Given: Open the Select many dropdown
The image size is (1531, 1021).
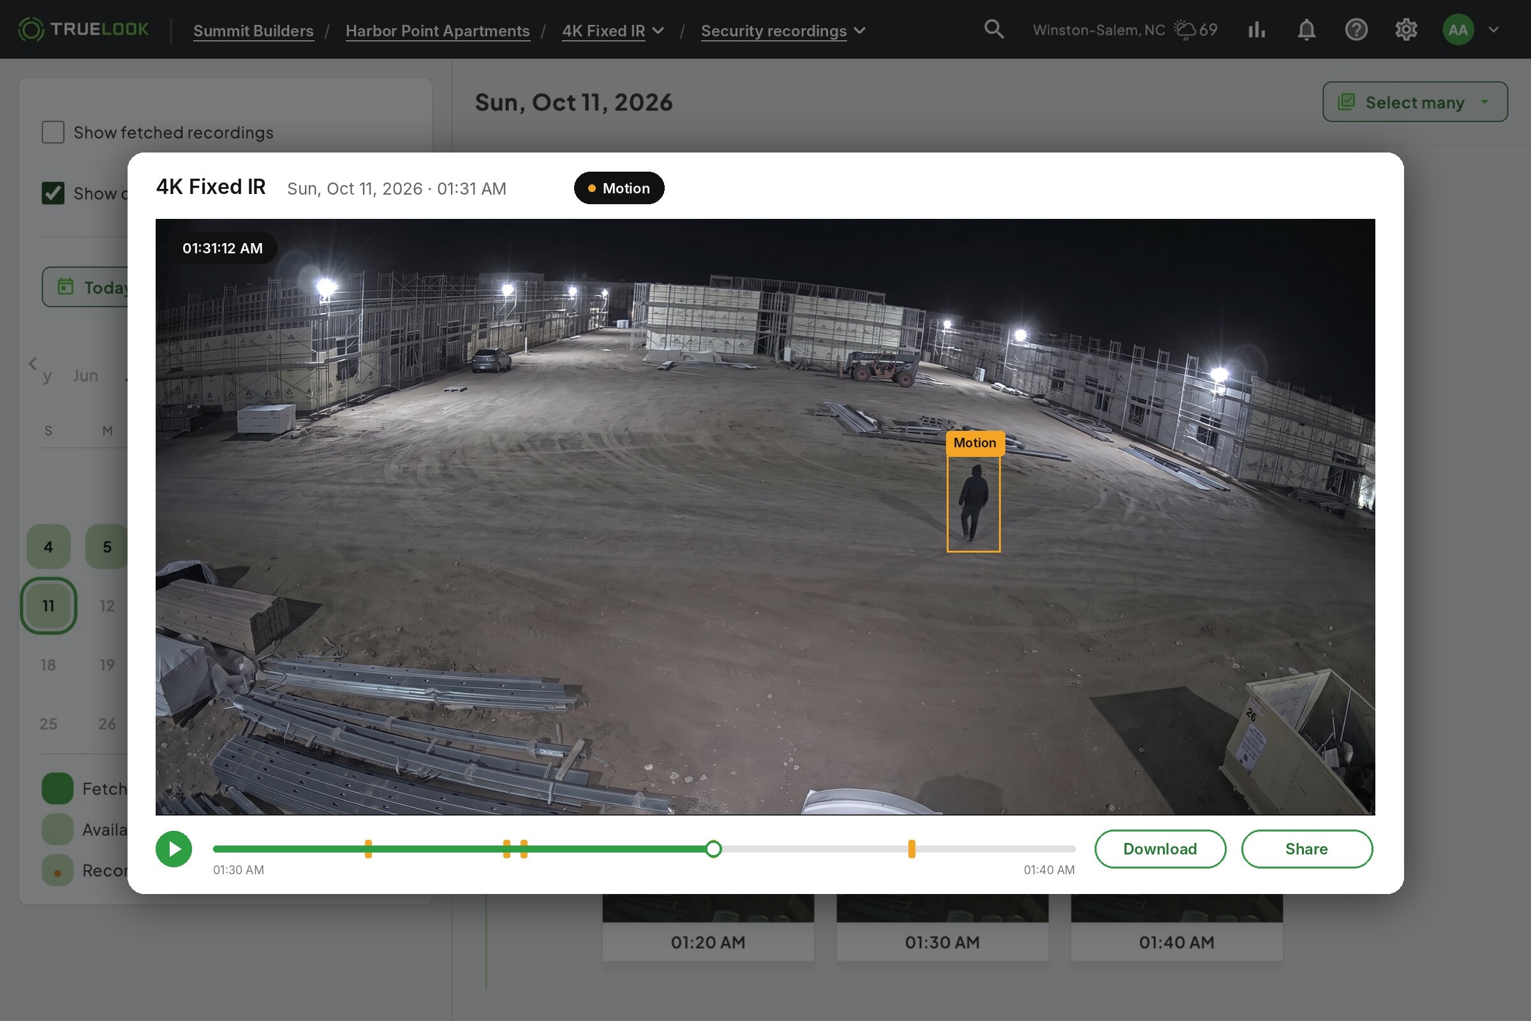Looking at the screenshot, I should tap(1414, 101).
